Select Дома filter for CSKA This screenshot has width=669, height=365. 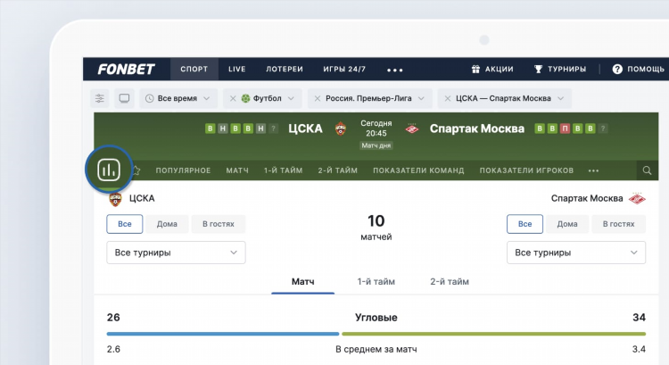pos(167,224)
